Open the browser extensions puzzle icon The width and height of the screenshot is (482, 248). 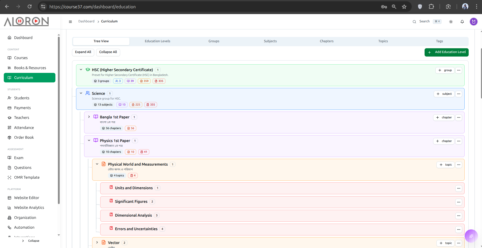(x=431, y=7)
